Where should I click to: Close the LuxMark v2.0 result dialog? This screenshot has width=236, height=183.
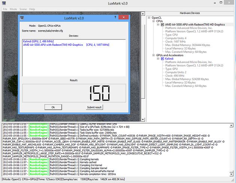123,17
